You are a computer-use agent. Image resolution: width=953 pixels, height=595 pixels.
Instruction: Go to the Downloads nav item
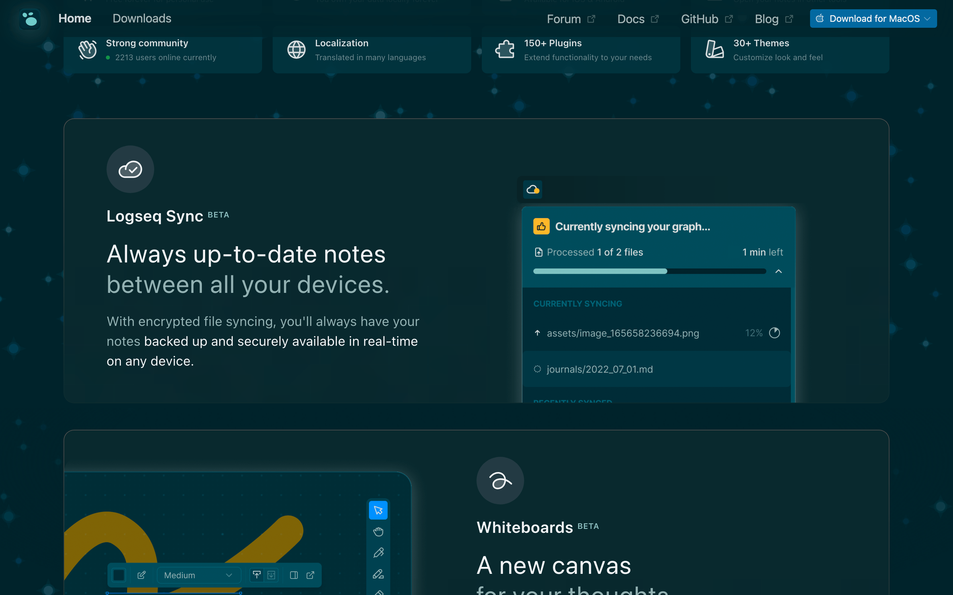coord(142,19)
